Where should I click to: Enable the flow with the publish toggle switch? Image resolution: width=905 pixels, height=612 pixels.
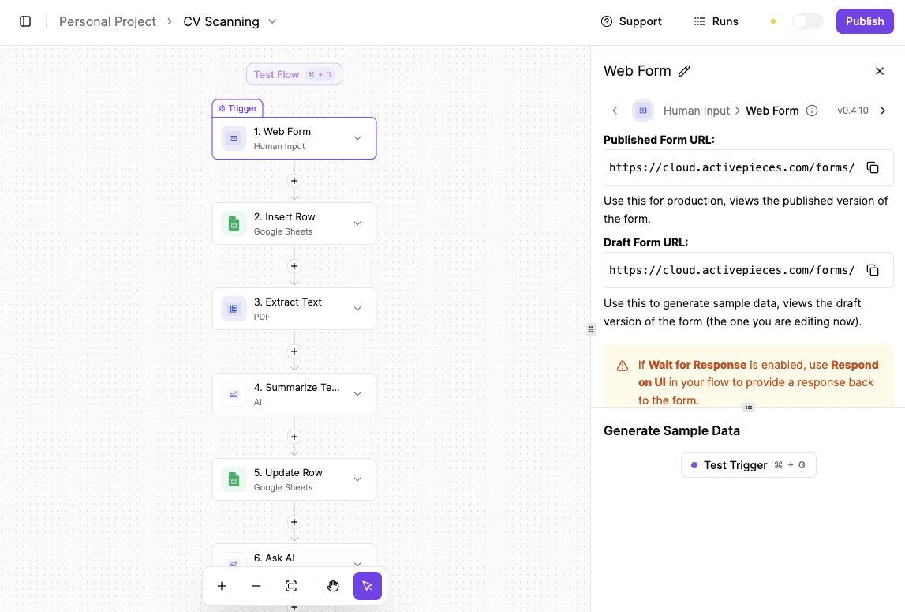tap(807, 23)
